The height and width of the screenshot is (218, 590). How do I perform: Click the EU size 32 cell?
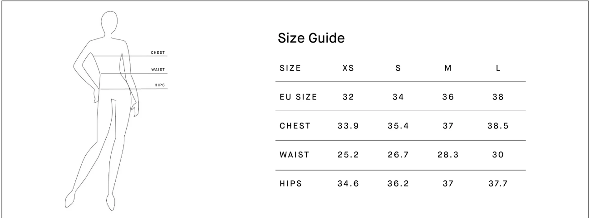(348, 97)
